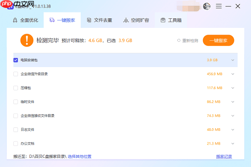The height and width of the screenshot is (167, 251).
Task: Click the D:\百贝C盘搬家目录\ destination path
Action: (x=48, y=157)
